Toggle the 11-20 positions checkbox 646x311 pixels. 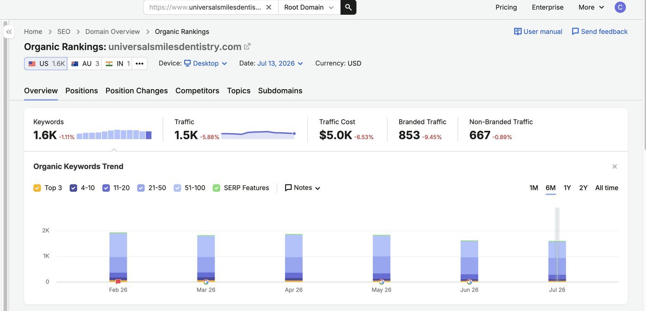click(106, 188)
